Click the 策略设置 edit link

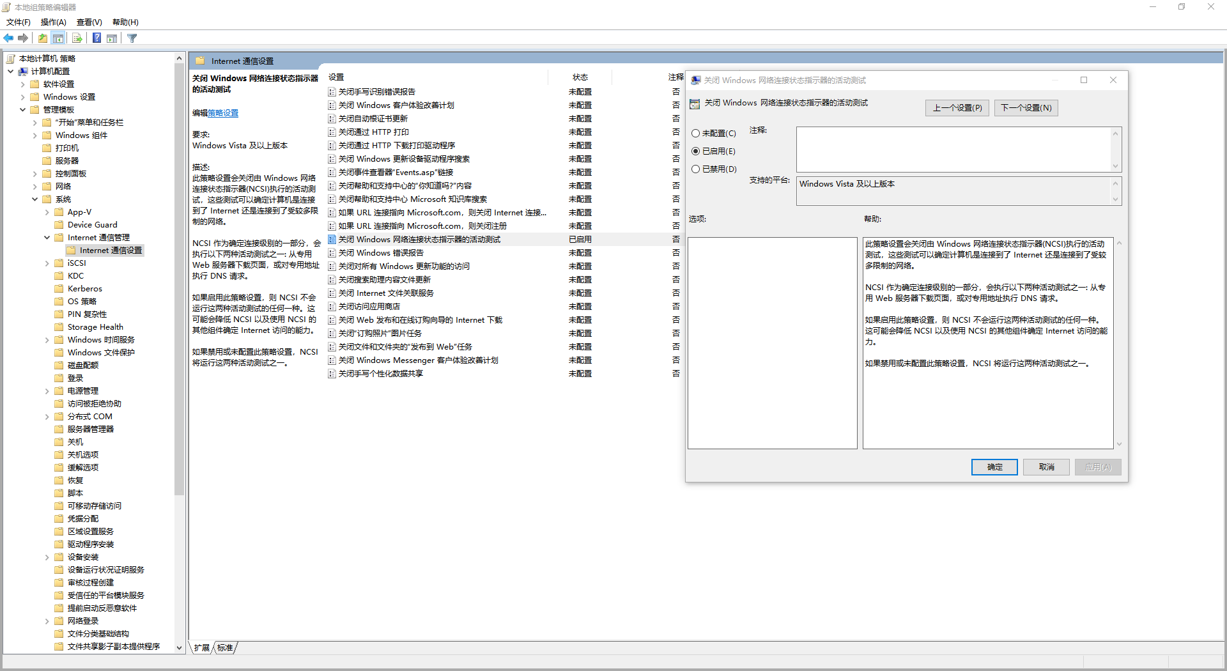point(224,112)
